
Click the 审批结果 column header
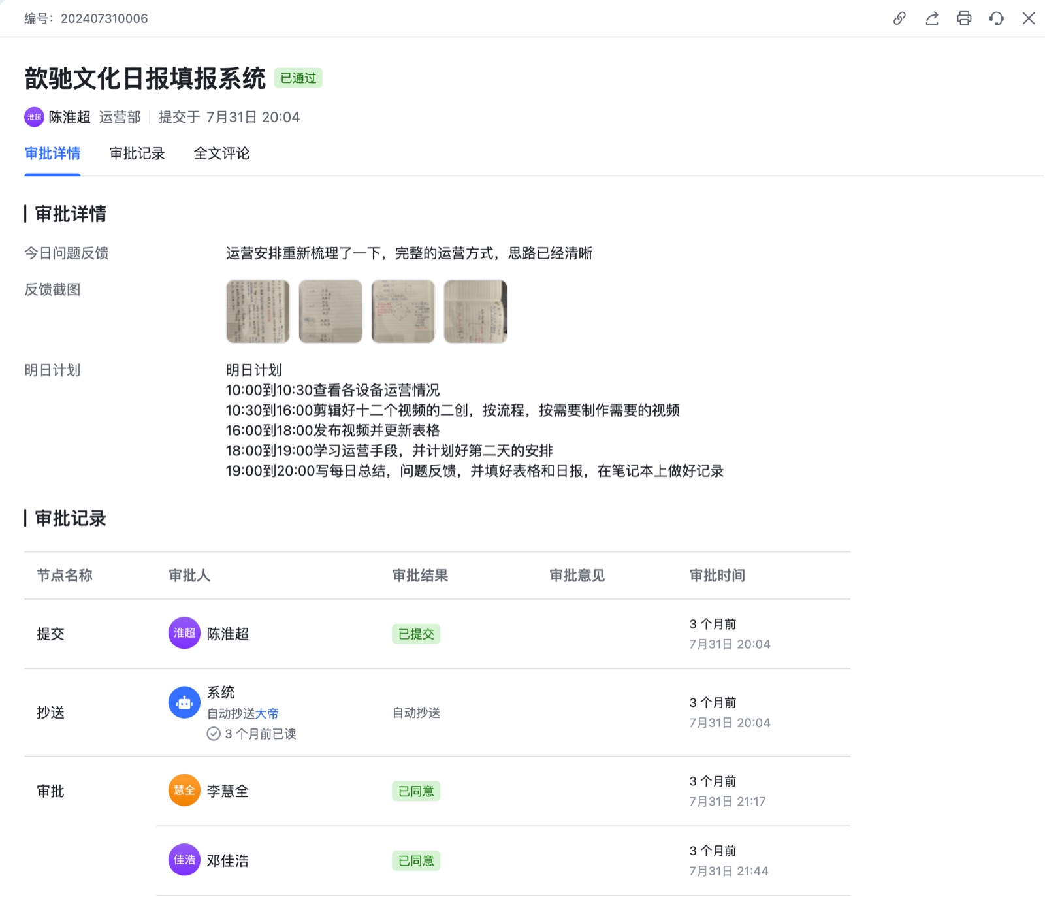(x=420, y=576)
